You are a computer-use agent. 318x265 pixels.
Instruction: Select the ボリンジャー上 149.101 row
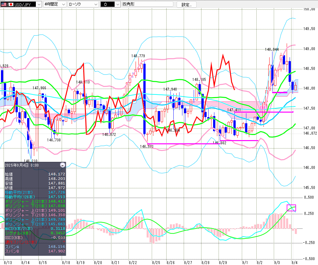(35, 210)
